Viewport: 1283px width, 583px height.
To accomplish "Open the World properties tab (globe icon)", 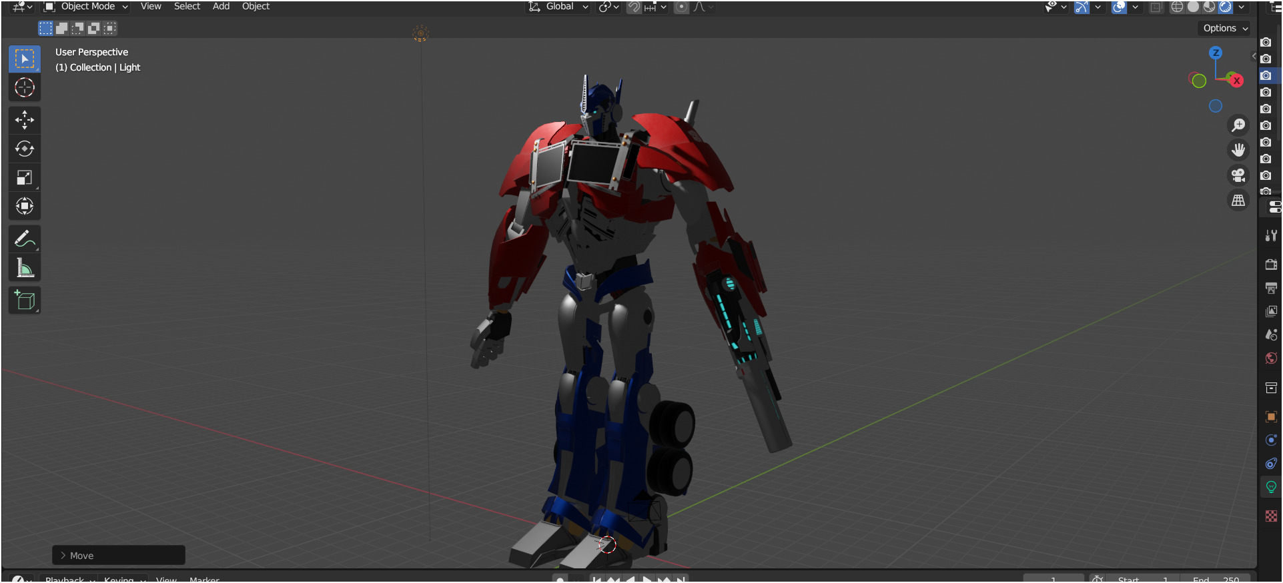I will [x=1271, y=358].
